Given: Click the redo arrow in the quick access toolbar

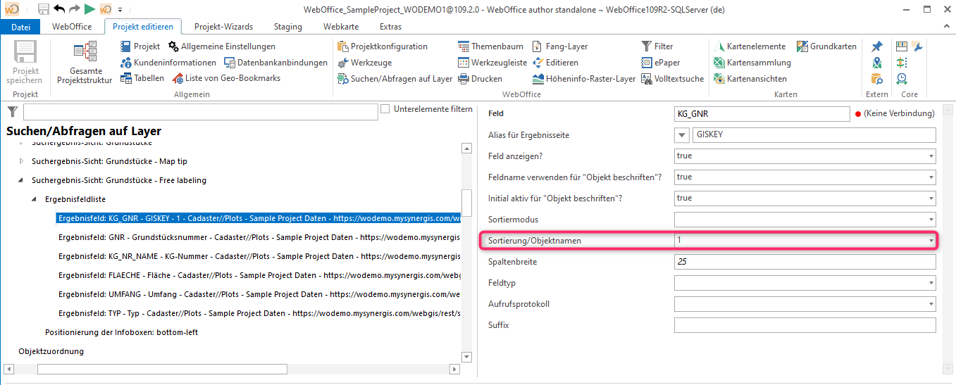Looking at the screenshot, I should 75,9.
